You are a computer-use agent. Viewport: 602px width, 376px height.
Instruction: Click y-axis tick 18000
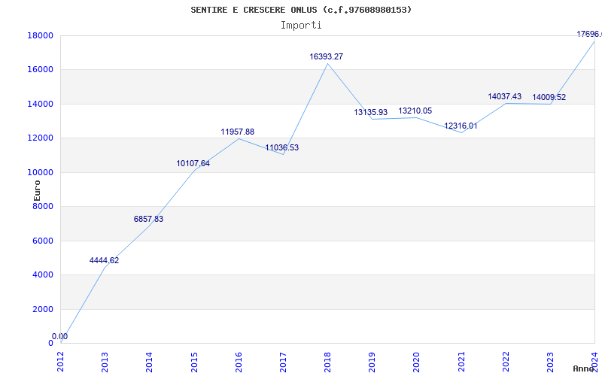(40, 35)
